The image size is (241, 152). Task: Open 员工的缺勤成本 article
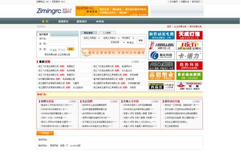coord(172,126)
